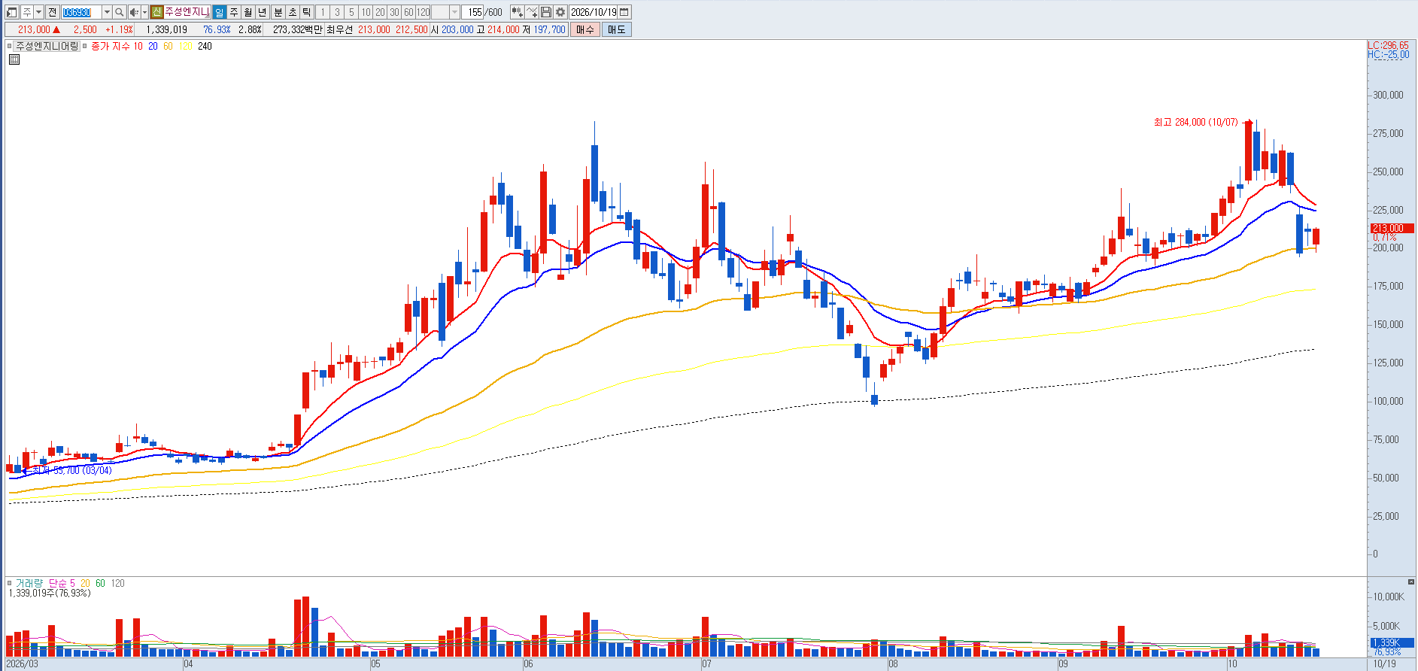Switch to 주 (weekly) chart period
Screen dimensions: 1418x671
[x=234, y=12]
